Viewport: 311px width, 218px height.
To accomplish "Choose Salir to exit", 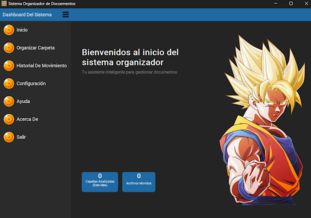I will coord(21,137).
